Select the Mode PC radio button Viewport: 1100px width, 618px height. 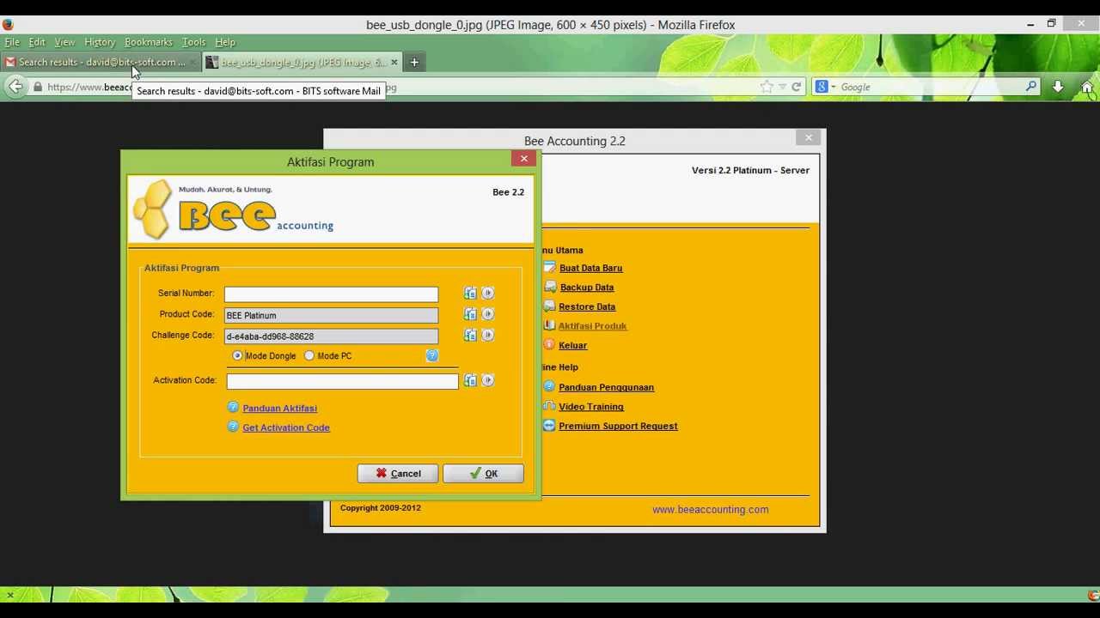[x=309, y=355]
